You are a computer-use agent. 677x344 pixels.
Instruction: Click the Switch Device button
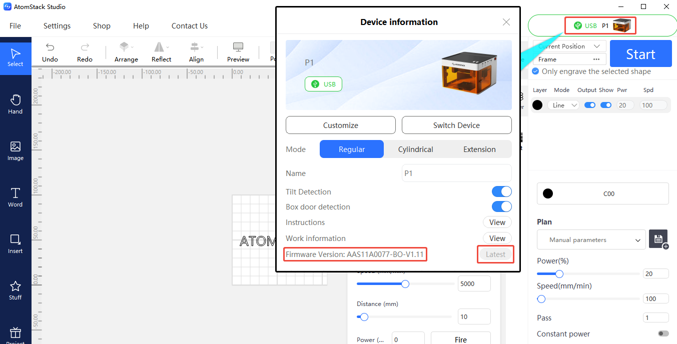[456, 125]
